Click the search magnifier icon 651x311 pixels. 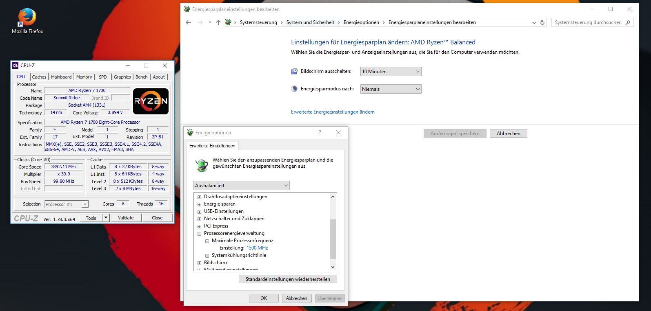(x=628, y=22)
